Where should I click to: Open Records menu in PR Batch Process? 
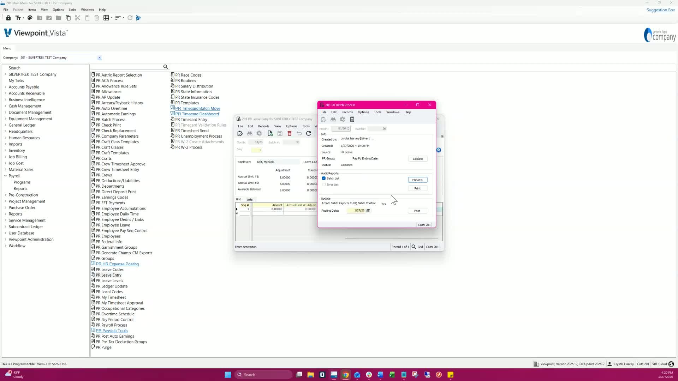pos(347,112)
